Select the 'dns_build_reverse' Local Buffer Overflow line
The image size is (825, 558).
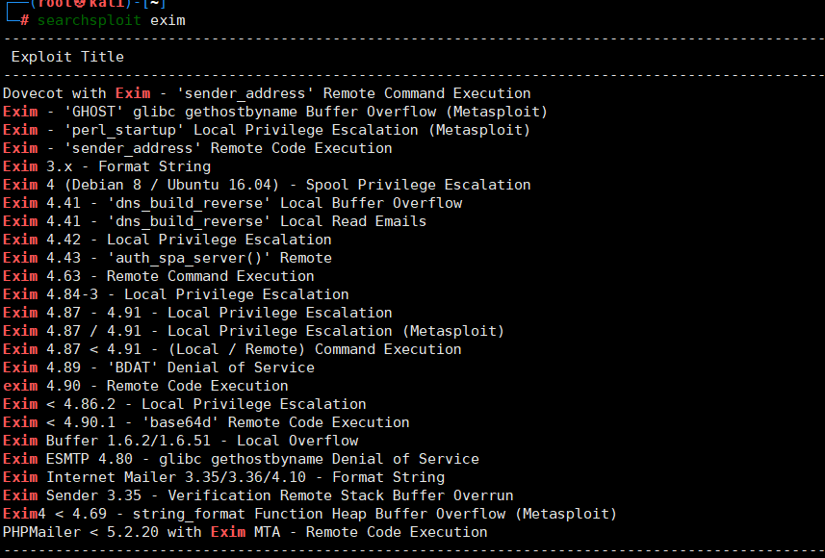[x=233, y=203]
